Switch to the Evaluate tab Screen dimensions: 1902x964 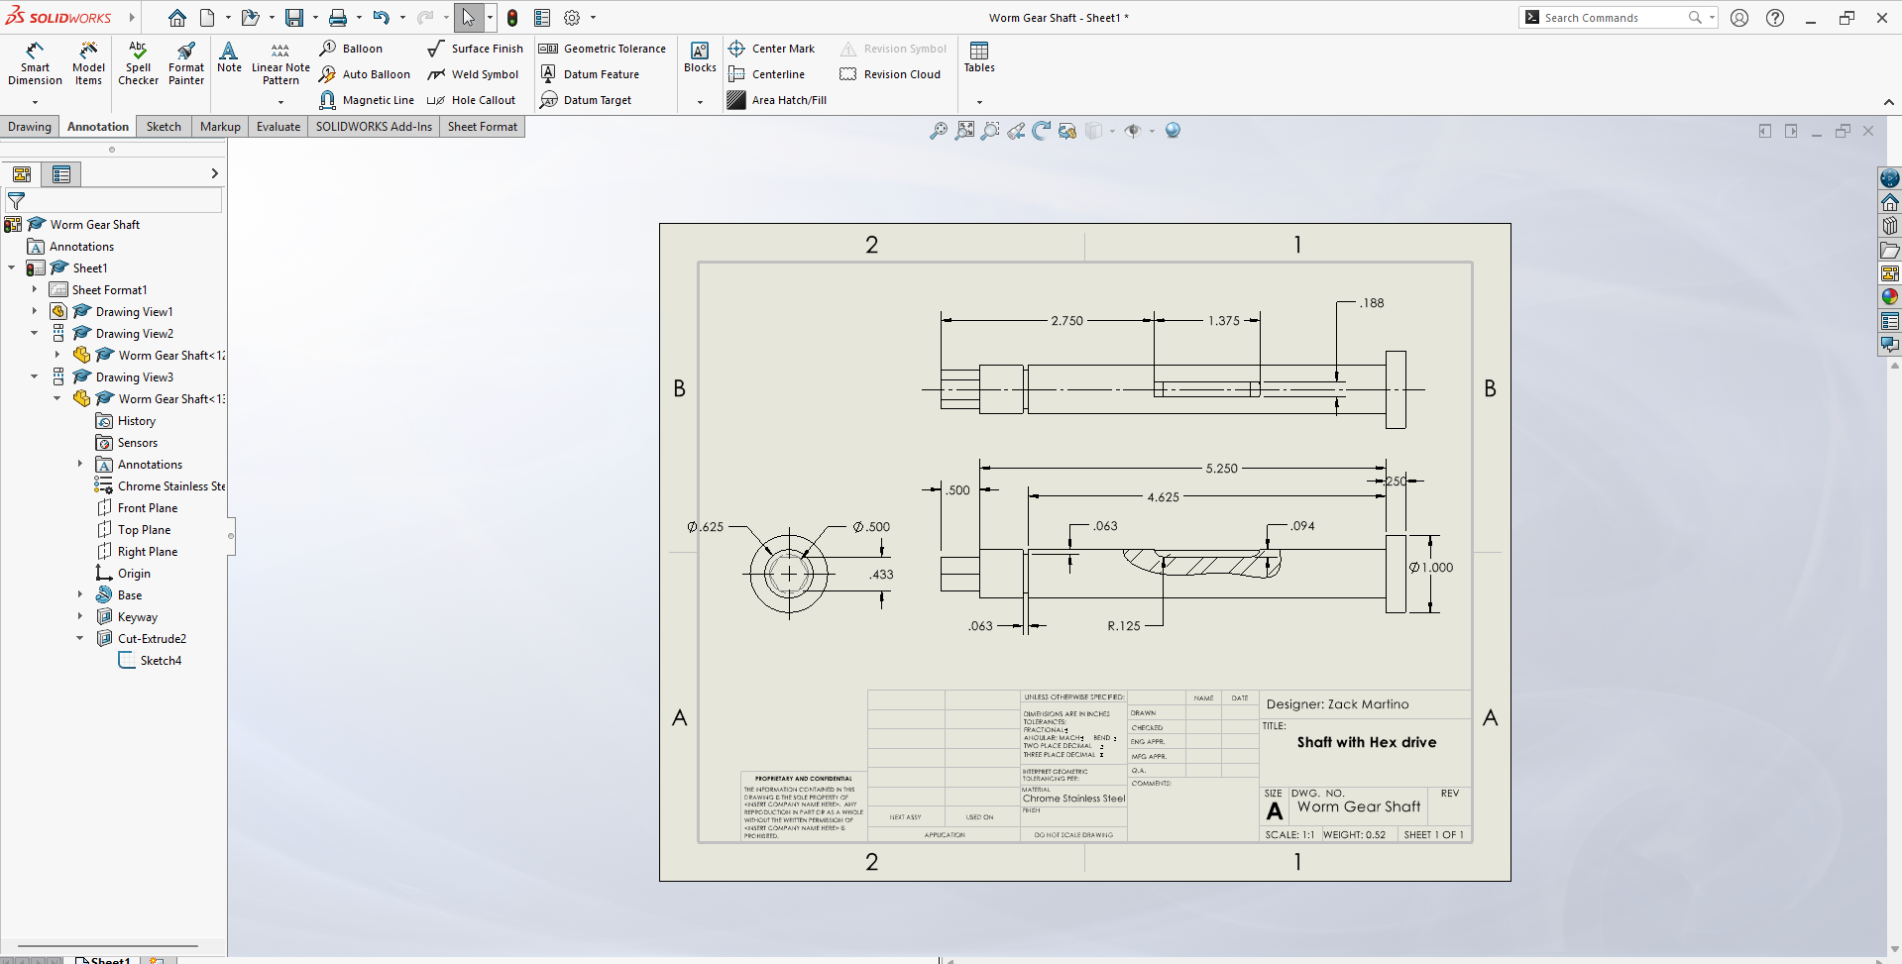click(279, 127)
